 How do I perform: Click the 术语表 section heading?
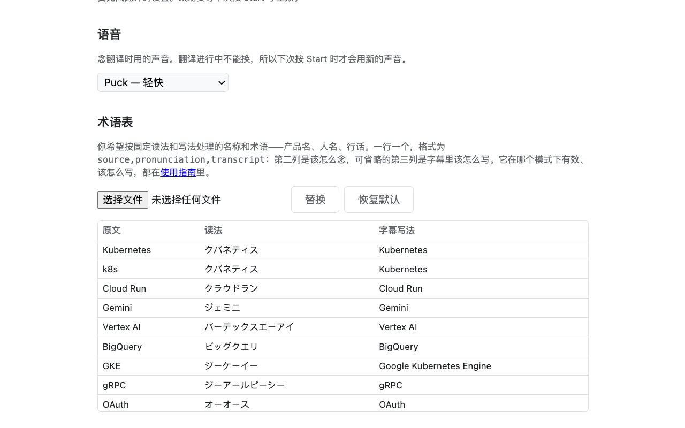click(115, 123)
